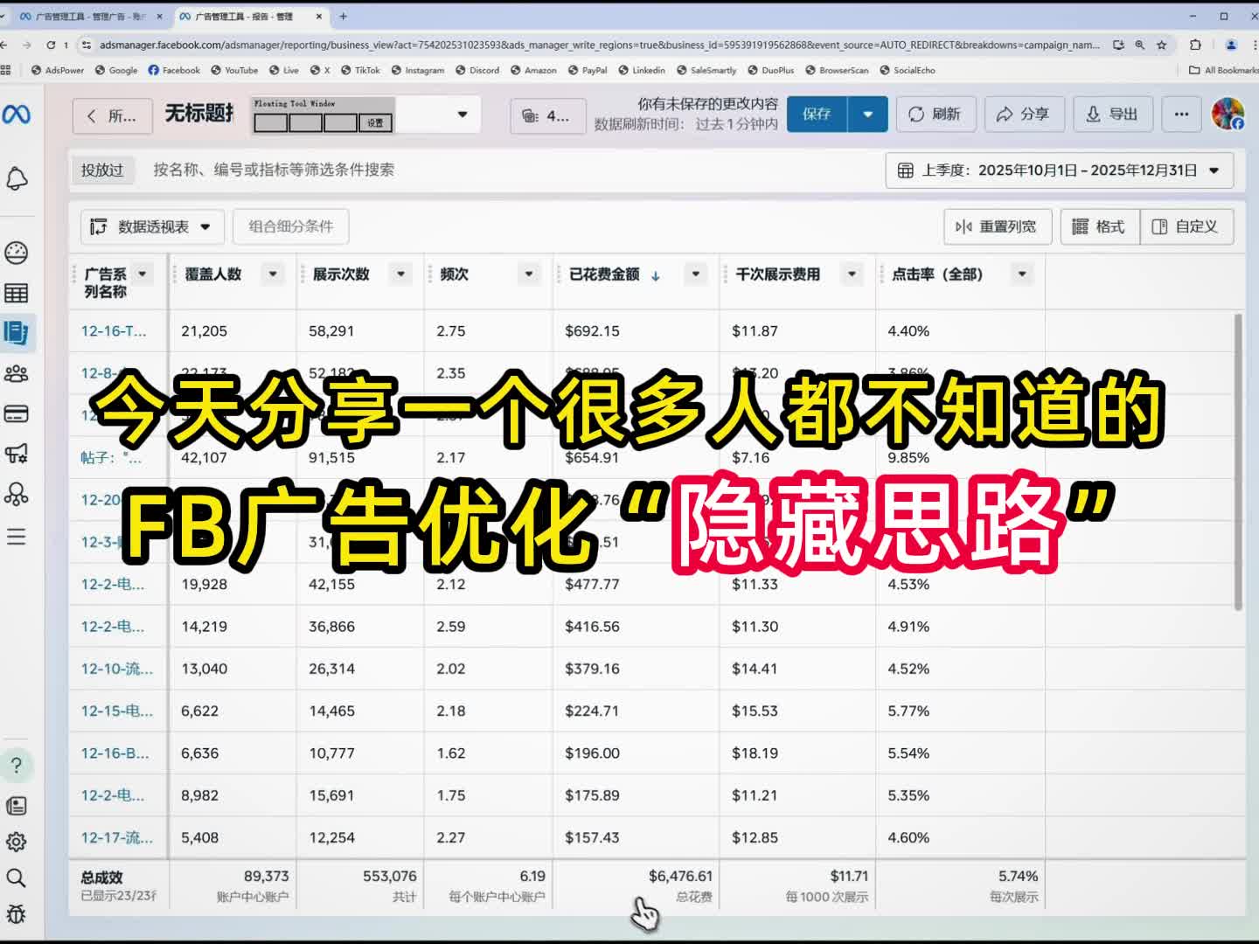Expand the 保存 button's dropdown arrow
This screenshot has width=1259, height=944.
click(866, 114)
